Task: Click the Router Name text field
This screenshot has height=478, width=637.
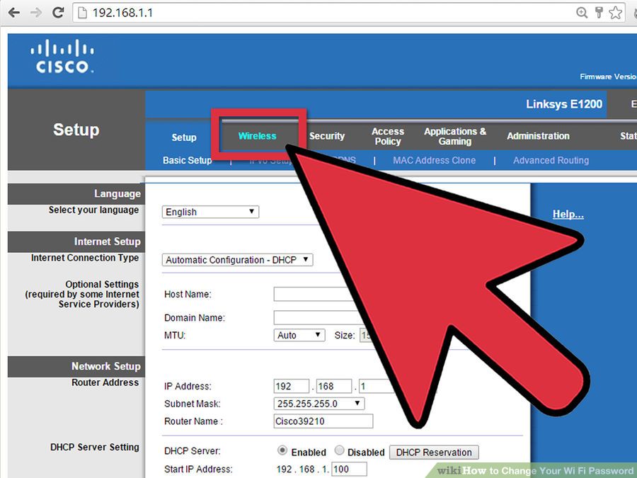Action: (x=323, y=421)
